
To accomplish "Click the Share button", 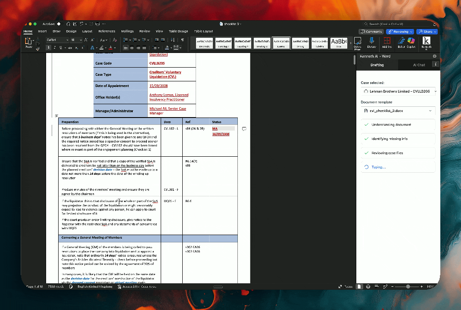I will [x=427, y=31].
